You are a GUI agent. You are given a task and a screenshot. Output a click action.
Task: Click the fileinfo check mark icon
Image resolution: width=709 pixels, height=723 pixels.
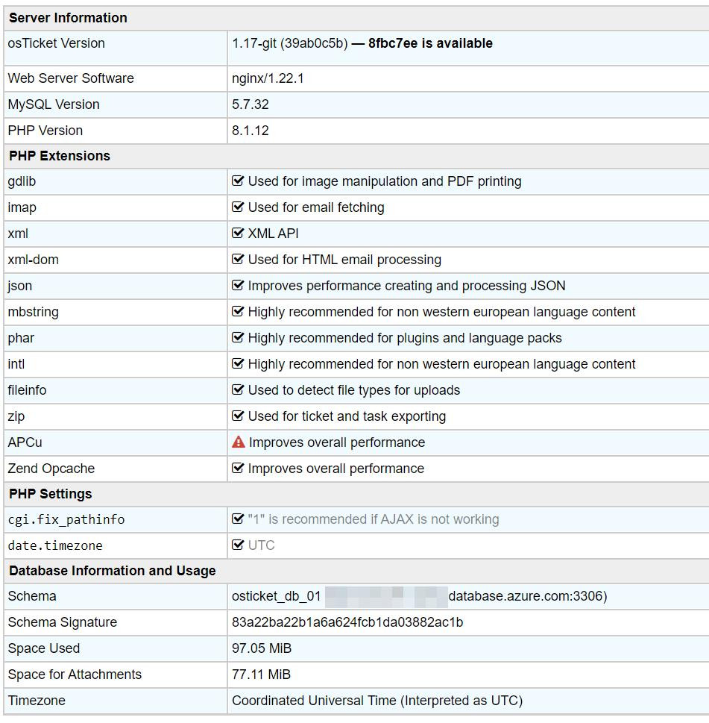tap(239, 390)
